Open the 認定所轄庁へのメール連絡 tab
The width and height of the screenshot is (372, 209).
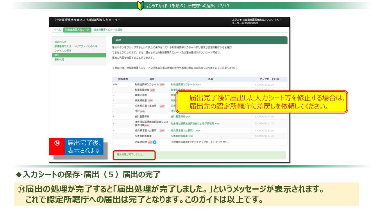108,30
